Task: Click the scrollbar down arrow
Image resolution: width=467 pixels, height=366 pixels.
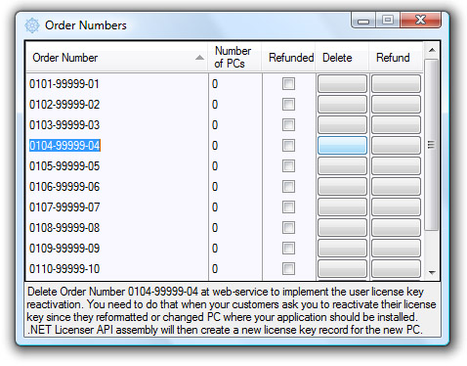Action: point(432,272)
